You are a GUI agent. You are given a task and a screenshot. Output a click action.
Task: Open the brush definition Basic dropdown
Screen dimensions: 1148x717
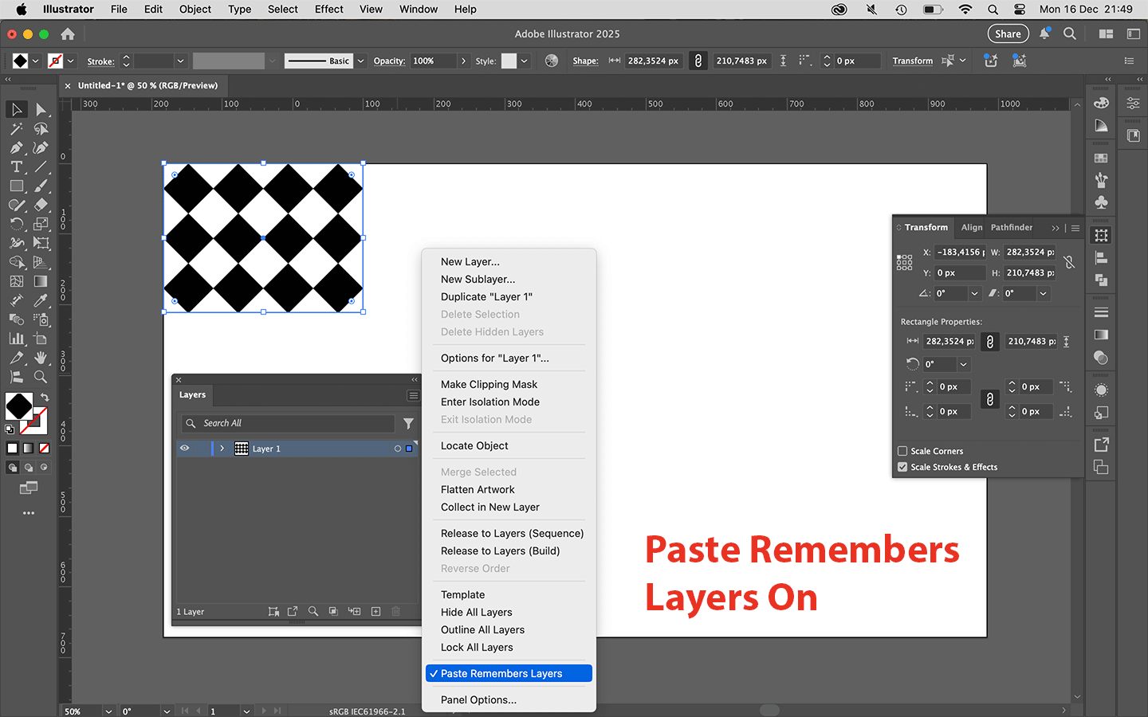[360, 61]
